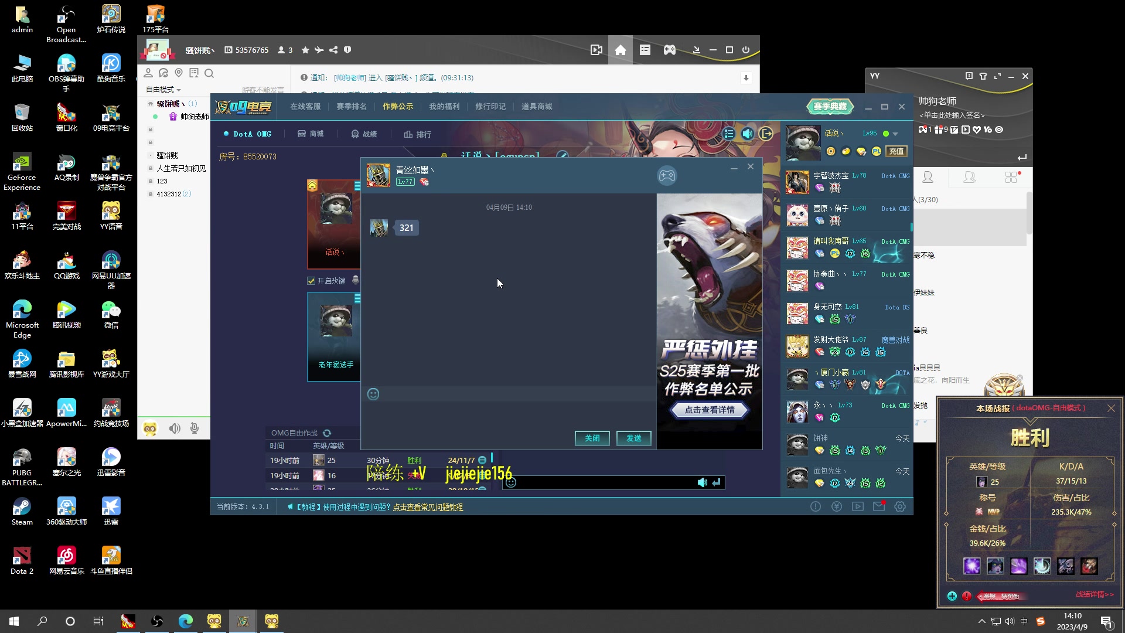Click the emoji icon in chat dialog
This screenshot has width=1125, height=633.
click(x=373, y=394)
